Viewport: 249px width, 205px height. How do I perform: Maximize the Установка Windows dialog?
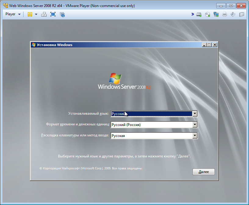pos(209,45)
